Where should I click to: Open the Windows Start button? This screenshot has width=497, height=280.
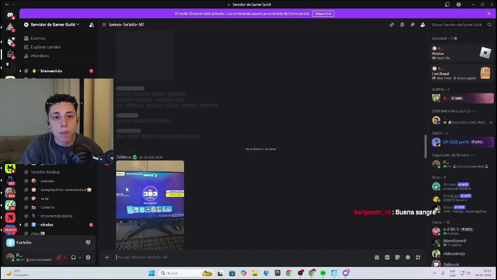[x=151, y=273]
